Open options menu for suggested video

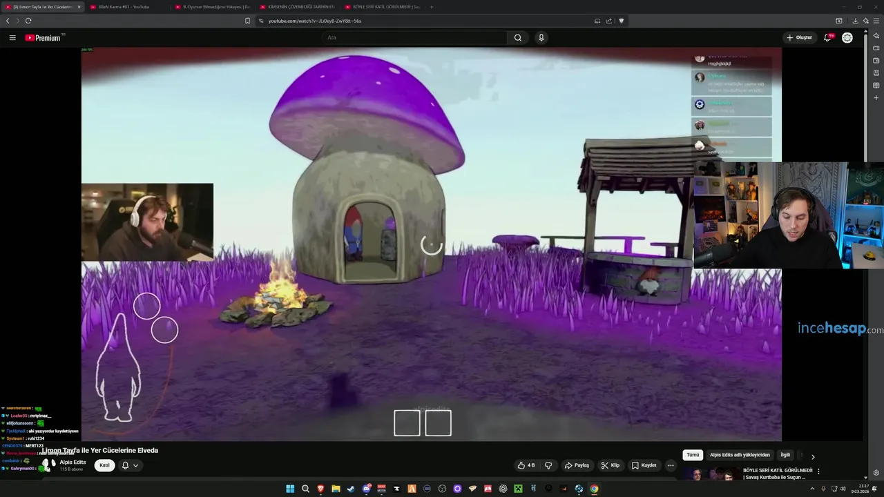tap(818, 471)
